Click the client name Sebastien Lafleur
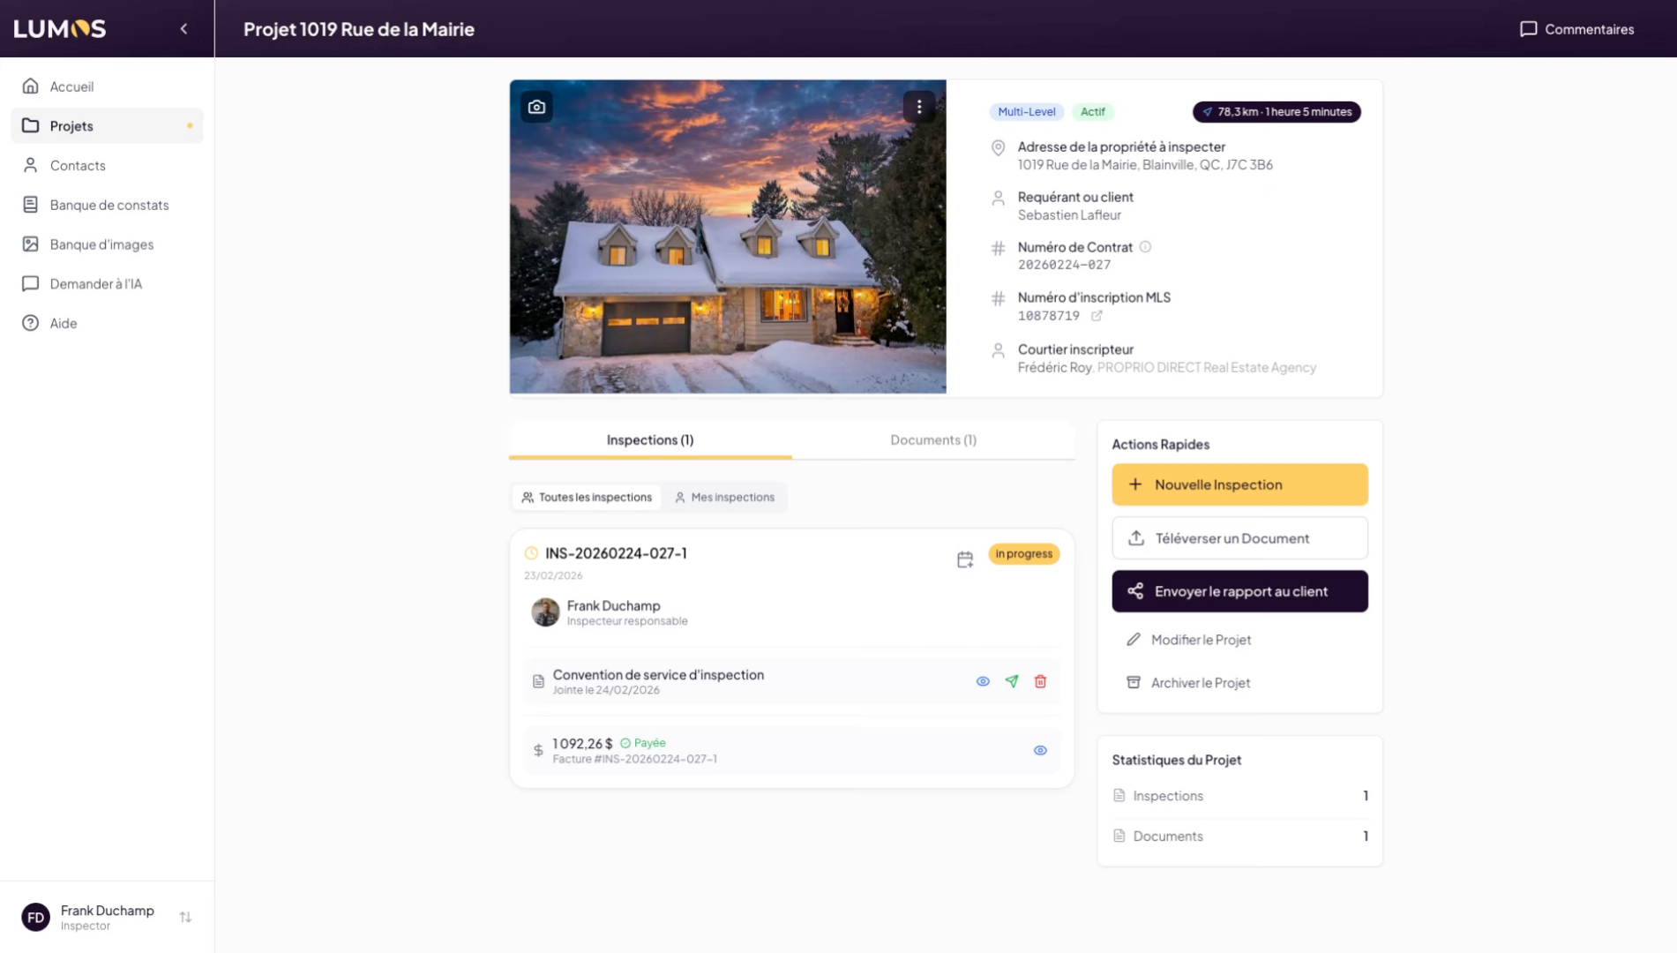 pos(1069,215)
